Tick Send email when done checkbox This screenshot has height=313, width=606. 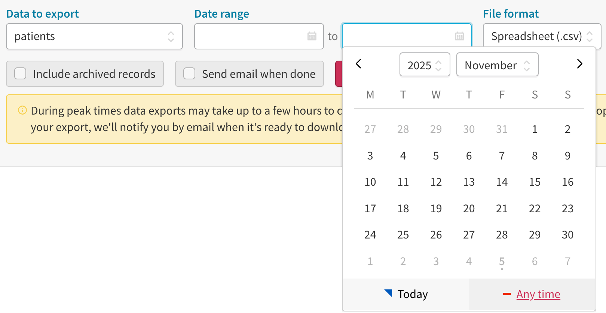[x=189, y=74]
